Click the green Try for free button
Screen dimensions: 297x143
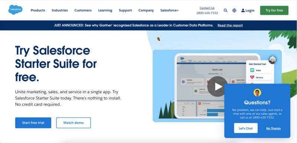tap(274, 10)
